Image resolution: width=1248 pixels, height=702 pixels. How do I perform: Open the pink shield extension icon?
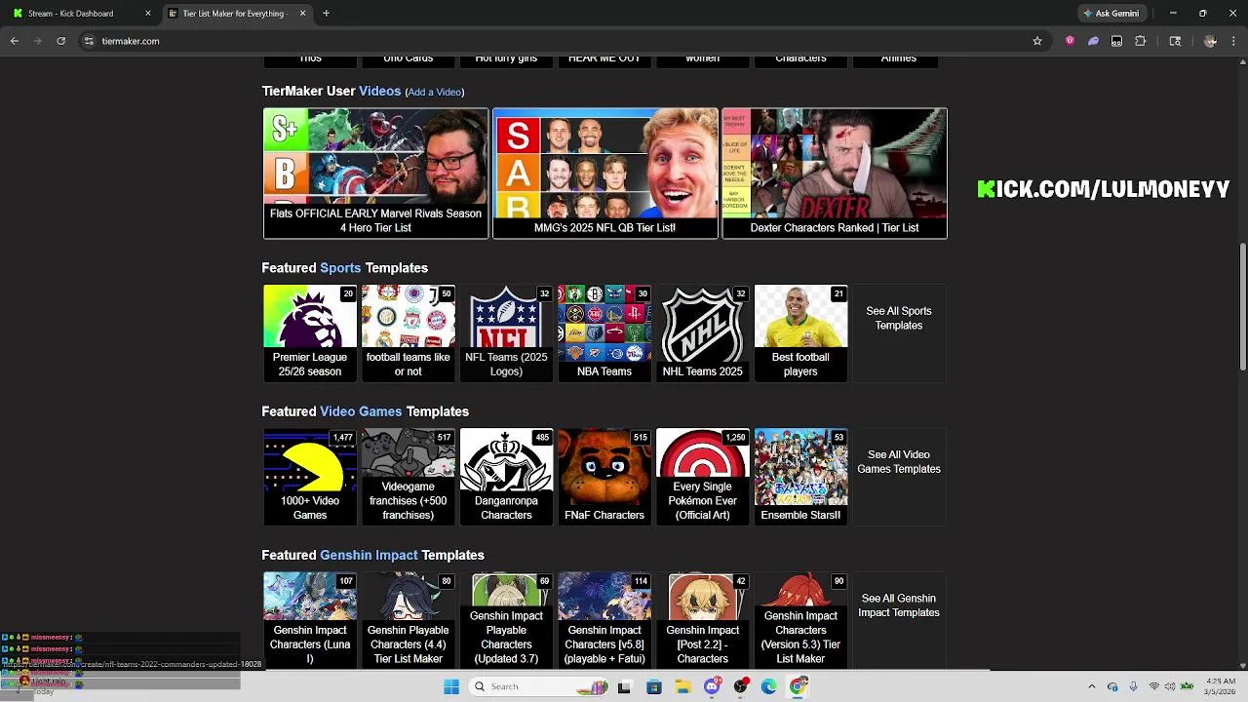click(x=1070, y=41)
